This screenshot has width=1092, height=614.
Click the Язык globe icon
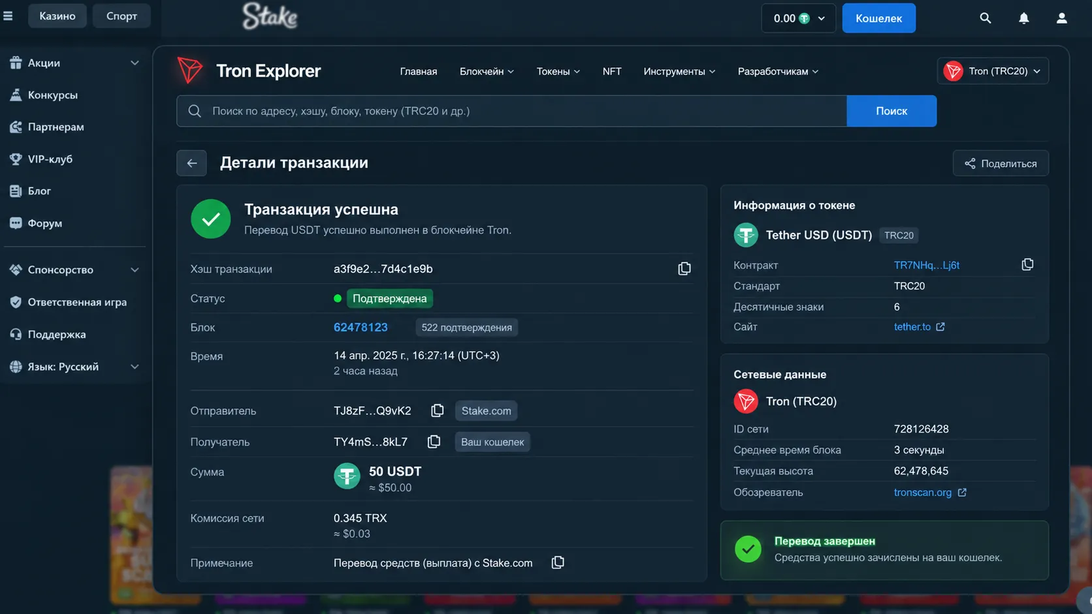point(16,367)
